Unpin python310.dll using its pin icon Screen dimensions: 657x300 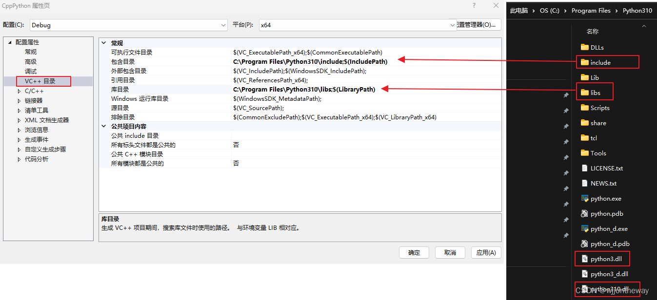coord(566,288)
